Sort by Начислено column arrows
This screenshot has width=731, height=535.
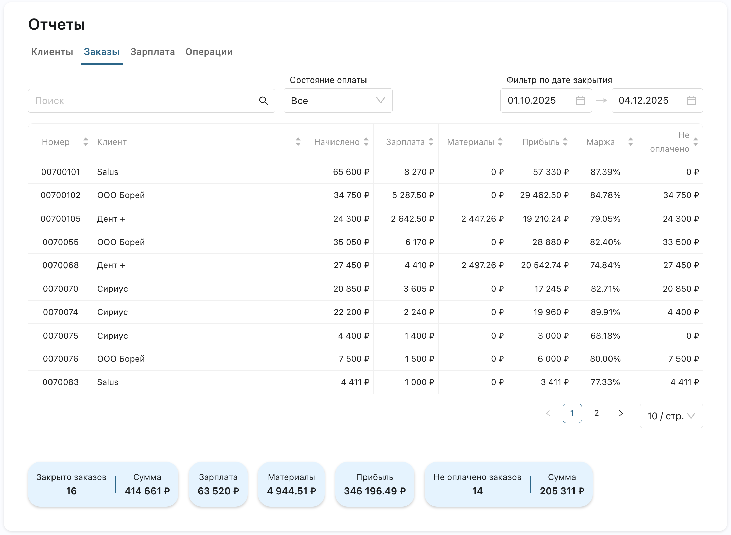(x=366, y=142)
